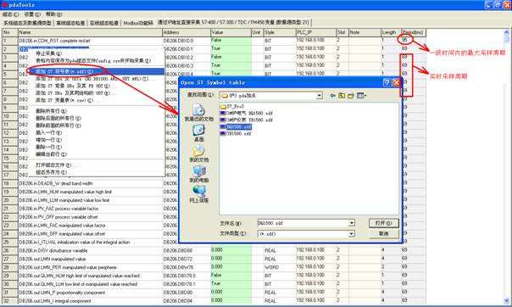Image resolution: width=512 pixels, height=307 pixels.
Task: Open 网上邻居 (network places) icon in the dialog
Action: coord(198,194)
